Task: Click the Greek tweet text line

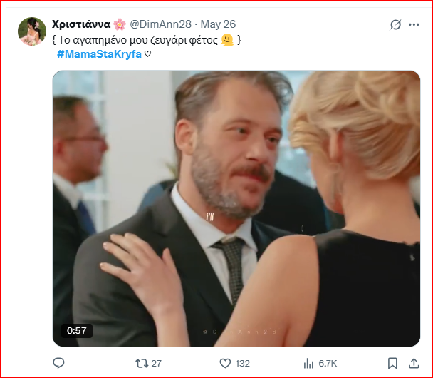Action: click(146, 40)
